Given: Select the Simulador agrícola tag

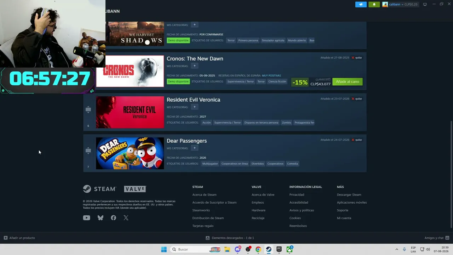Looking at the screenshot, I should point(273,40).
